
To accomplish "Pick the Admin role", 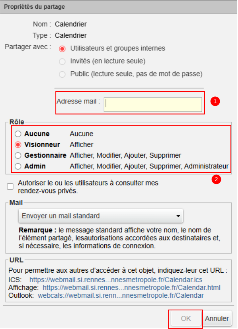I will pos(18,166).
